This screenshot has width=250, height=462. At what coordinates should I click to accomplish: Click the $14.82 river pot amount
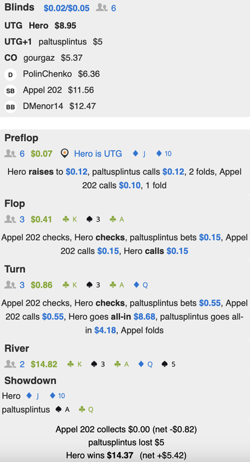pyautogui.click(x=44, y=364)
